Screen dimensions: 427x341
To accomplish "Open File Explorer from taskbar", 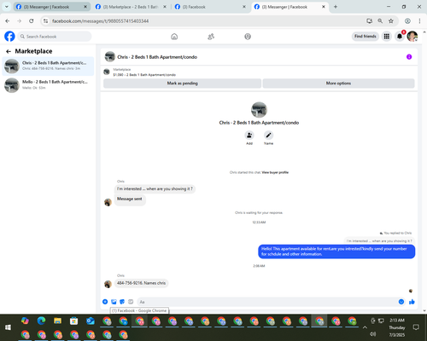I will (x=58, y=321).
